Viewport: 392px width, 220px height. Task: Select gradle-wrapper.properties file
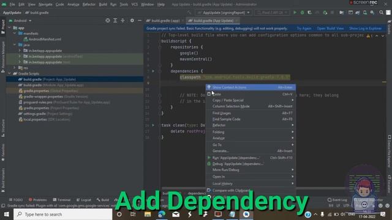(53, 97)
